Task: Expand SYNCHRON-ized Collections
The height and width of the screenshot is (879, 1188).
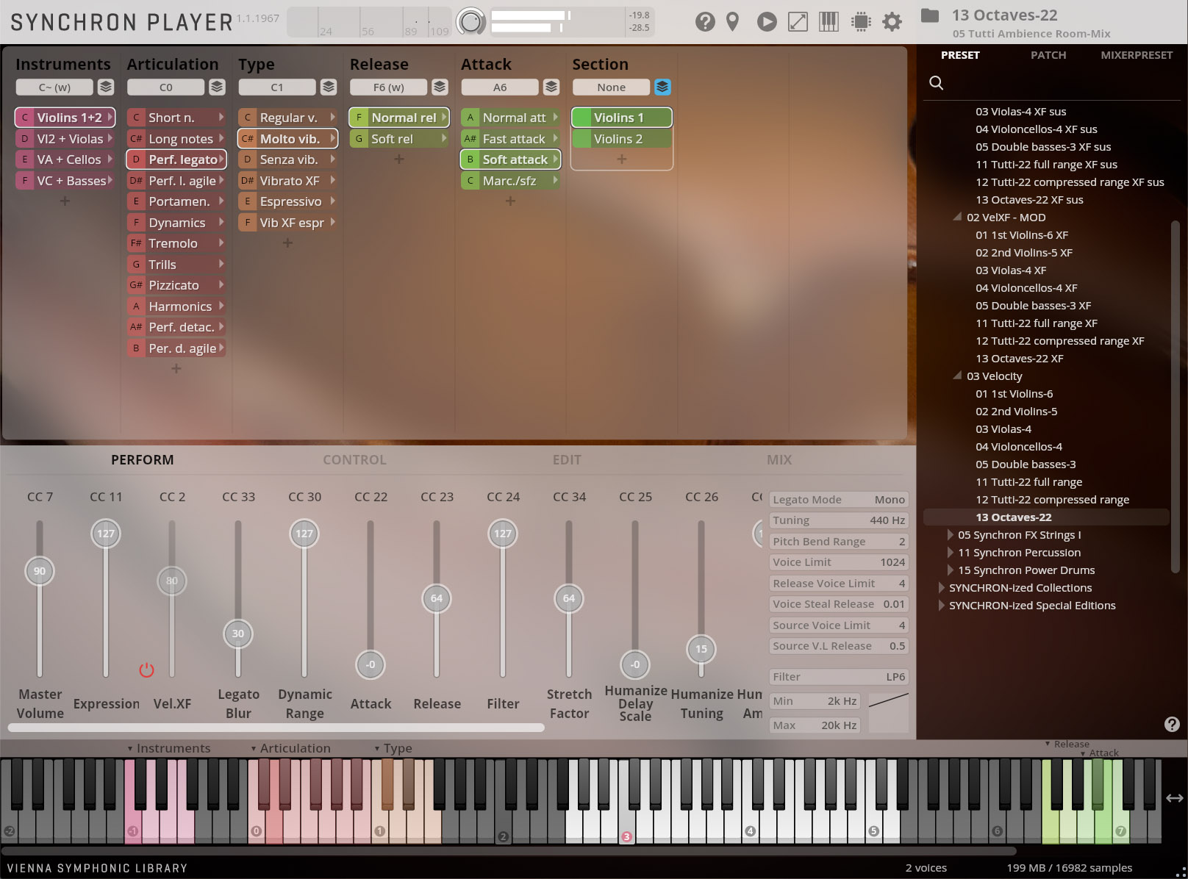Action: [x=941, y=588]
